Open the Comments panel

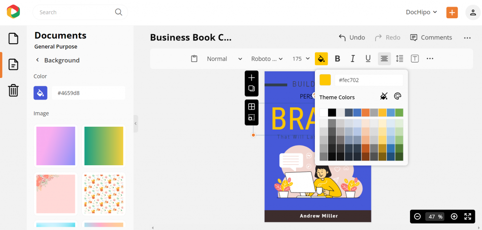pyautogui.click(x=431, y=38)
